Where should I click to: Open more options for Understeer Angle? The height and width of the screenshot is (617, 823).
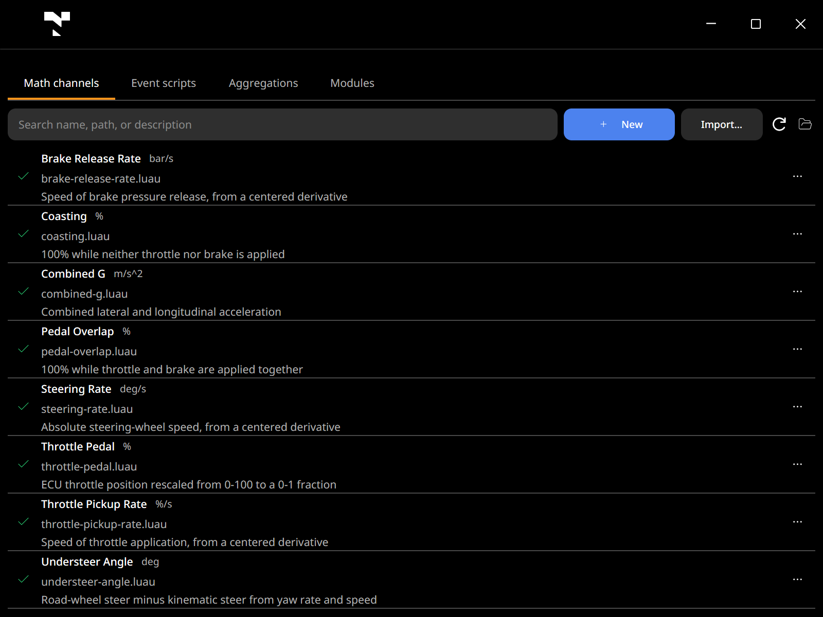[797, 579]
